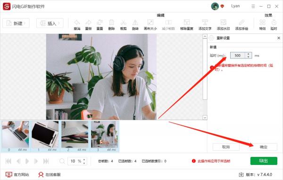
Task: Click the play button
Action: tap(27, 161)
